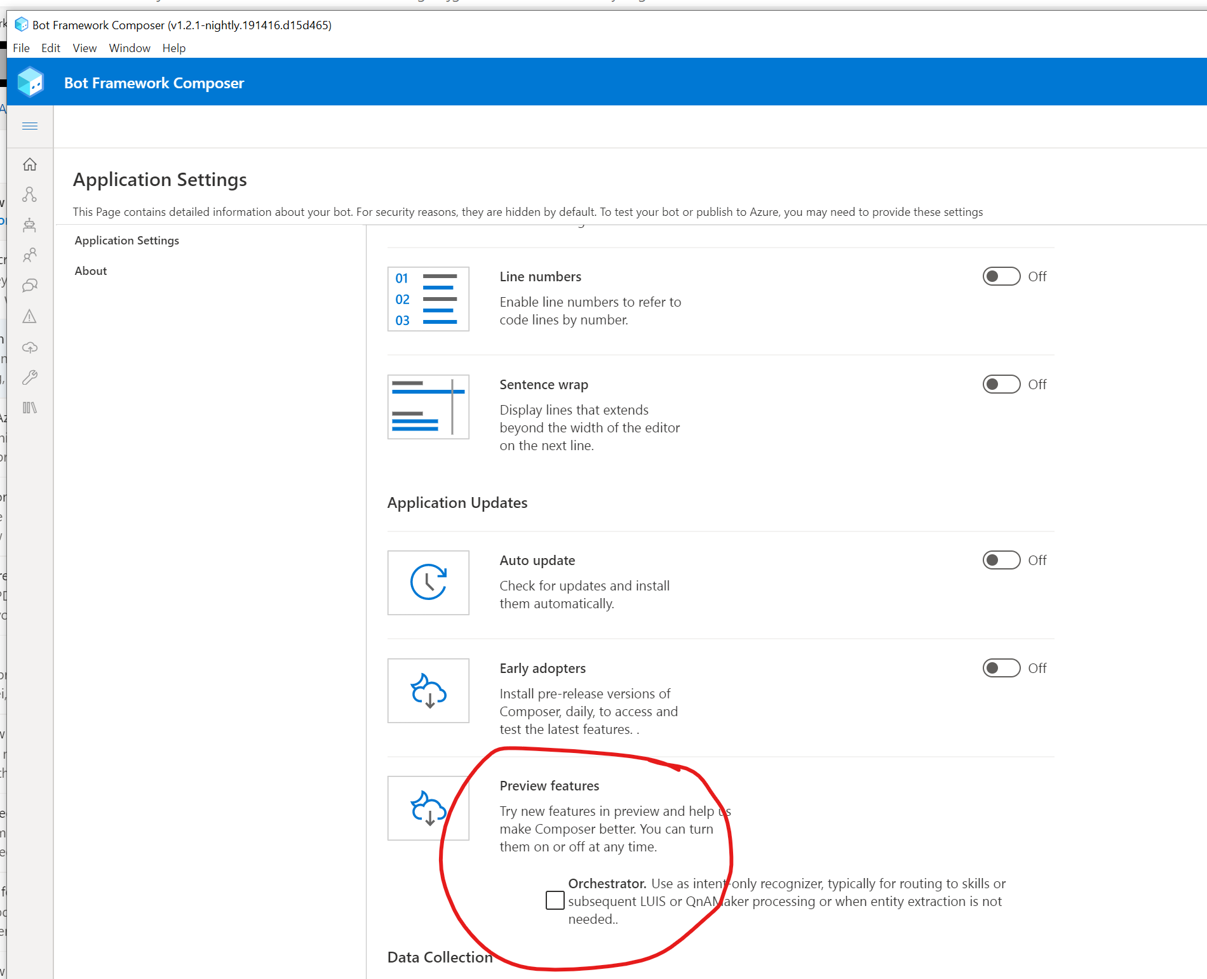Enable the Line numbers toggle
1207x979 pixels.
click(x=1001, y=276)
